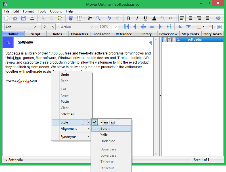
Task: Create a new document with the blank page icon
Action: (x=7, y=18)
